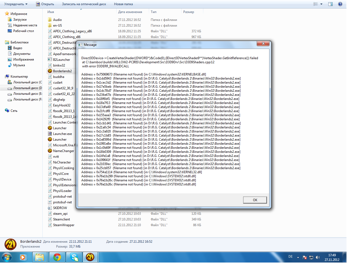
Task: Launch Google Chrome from the taskbar
Action: click(x=57, y=257)
